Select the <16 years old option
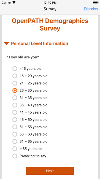This screenshot has height=179, width=100. tap(15, 69)
